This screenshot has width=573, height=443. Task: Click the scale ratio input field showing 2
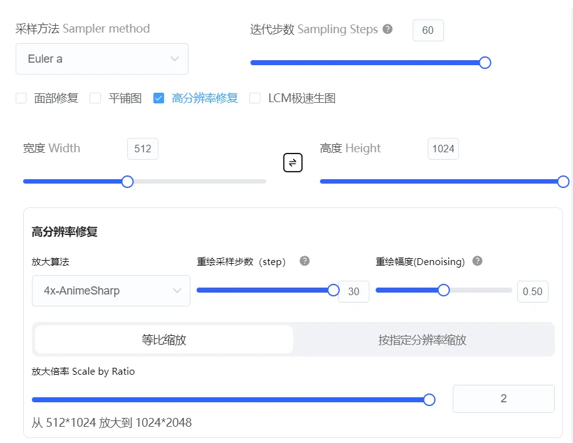[503, 399]
